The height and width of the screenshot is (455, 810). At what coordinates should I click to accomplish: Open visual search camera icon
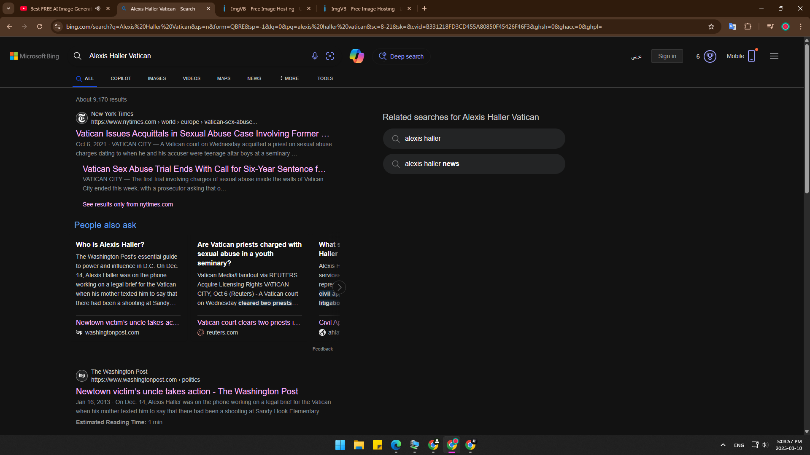tap(330, 56)
